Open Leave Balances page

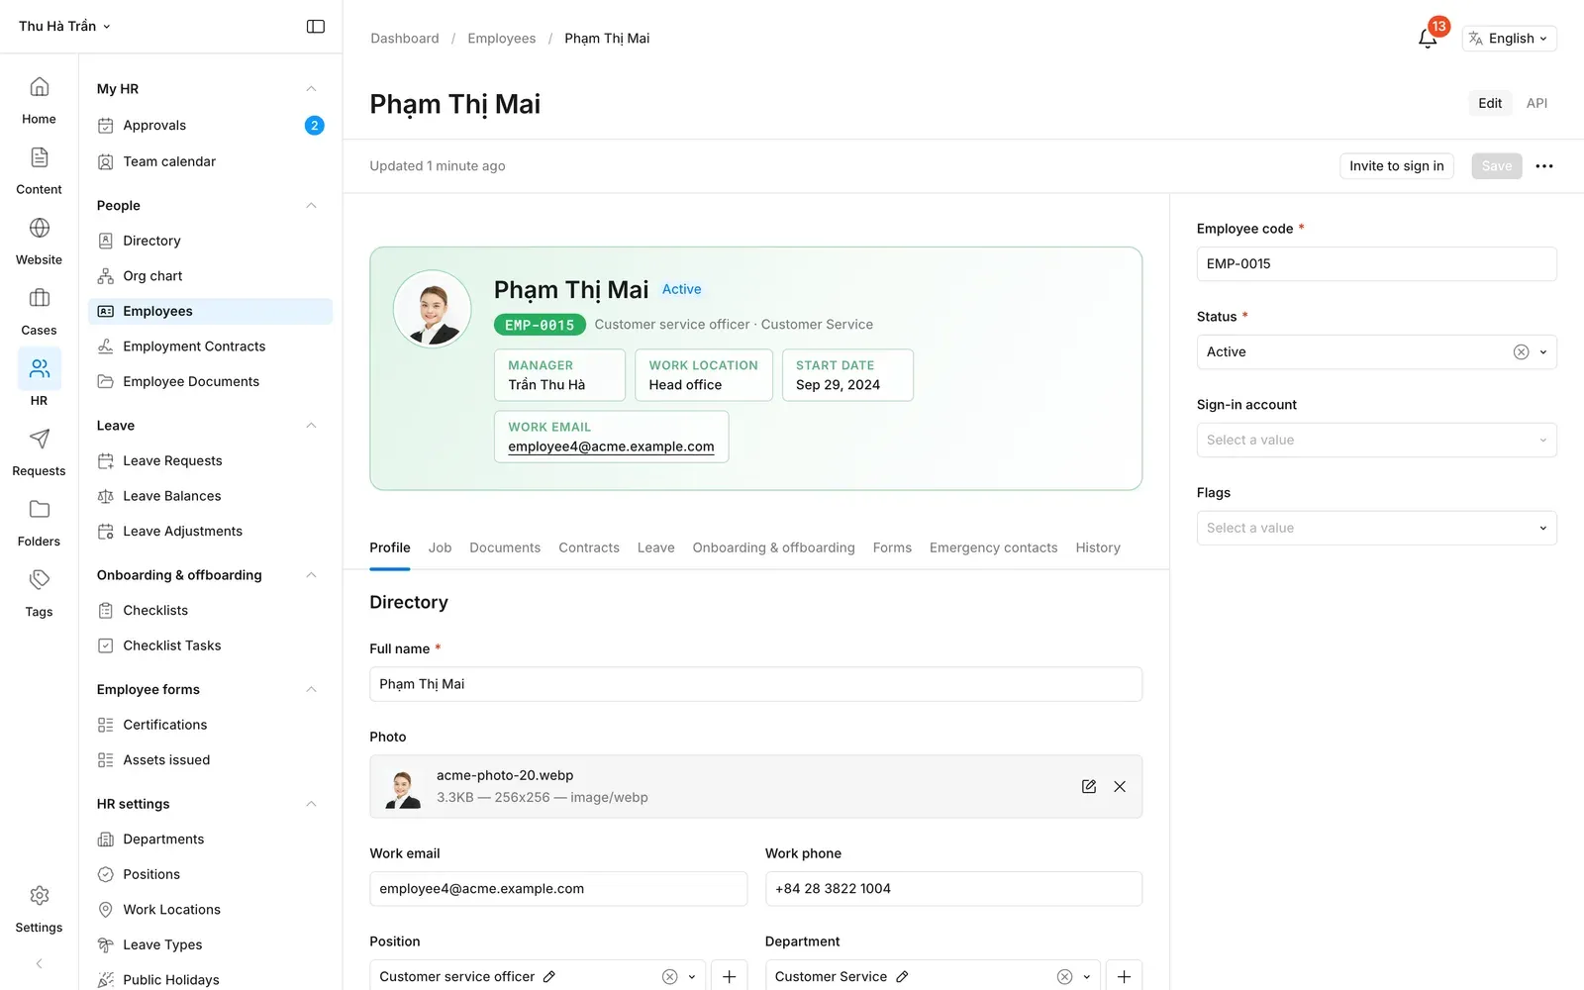tap(210, 496)
